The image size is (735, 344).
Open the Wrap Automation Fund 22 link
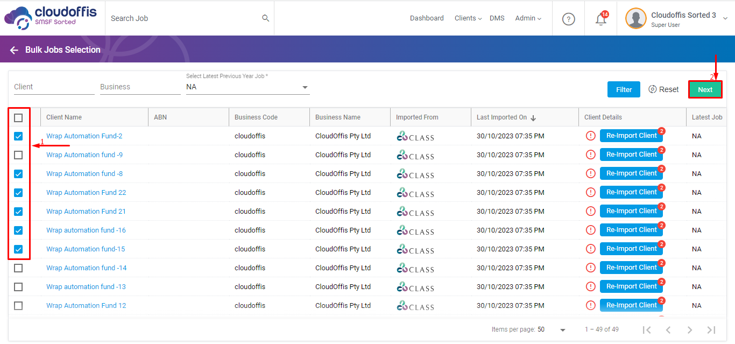(86, 193)
